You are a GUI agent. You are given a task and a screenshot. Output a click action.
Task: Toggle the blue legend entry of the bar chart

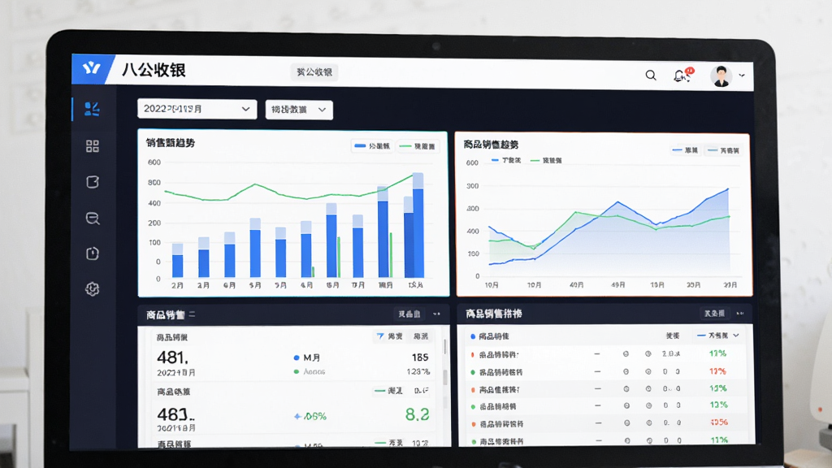click(x=372, y=146)
